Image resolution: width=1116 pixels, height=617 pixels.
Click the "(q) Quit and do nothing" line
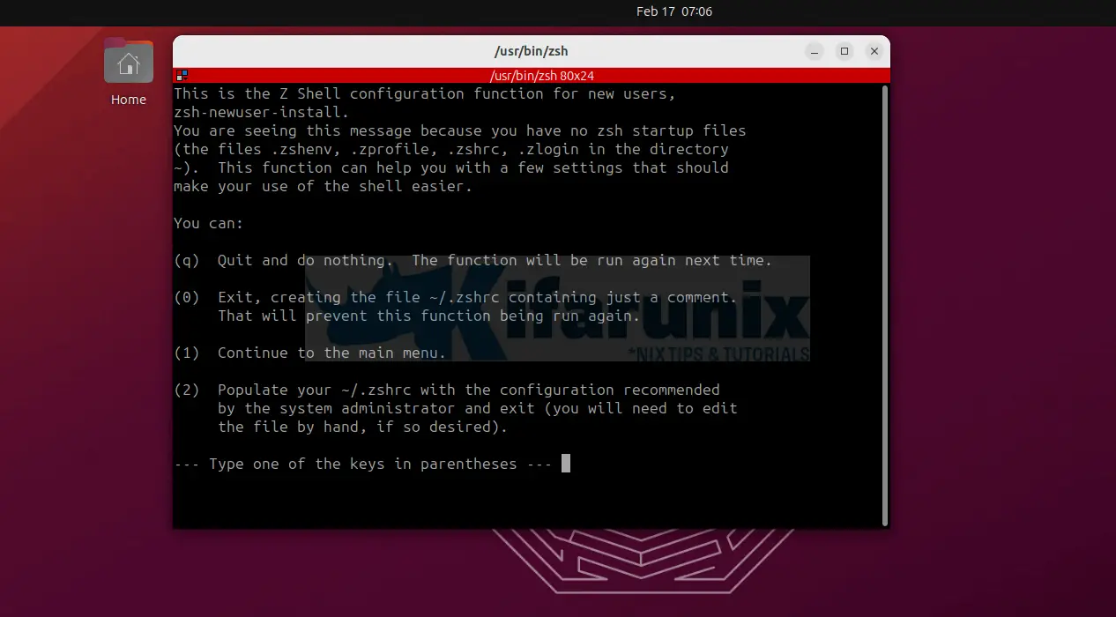(x=472, y=260)
